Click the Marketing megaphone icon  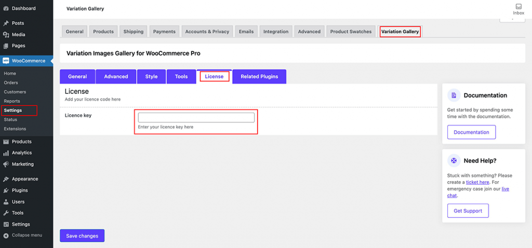tap(6, 164)
